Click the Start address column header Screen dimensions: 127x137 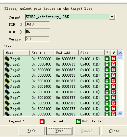coord(42,53)
